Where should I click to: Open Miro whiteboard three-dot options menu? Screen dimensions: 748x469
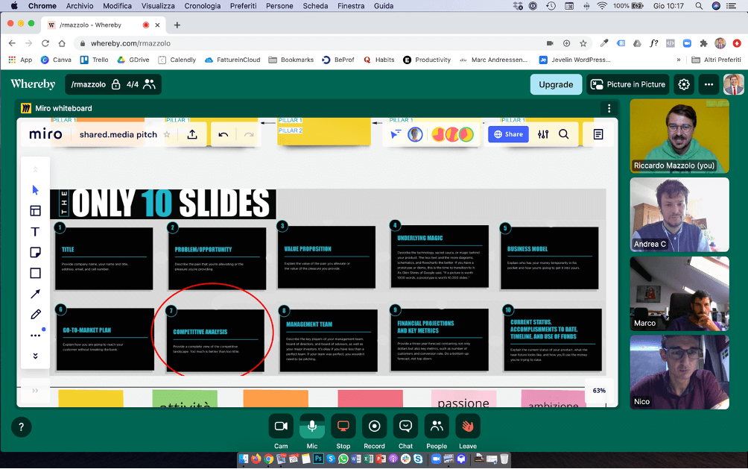[x=609, y=108]
